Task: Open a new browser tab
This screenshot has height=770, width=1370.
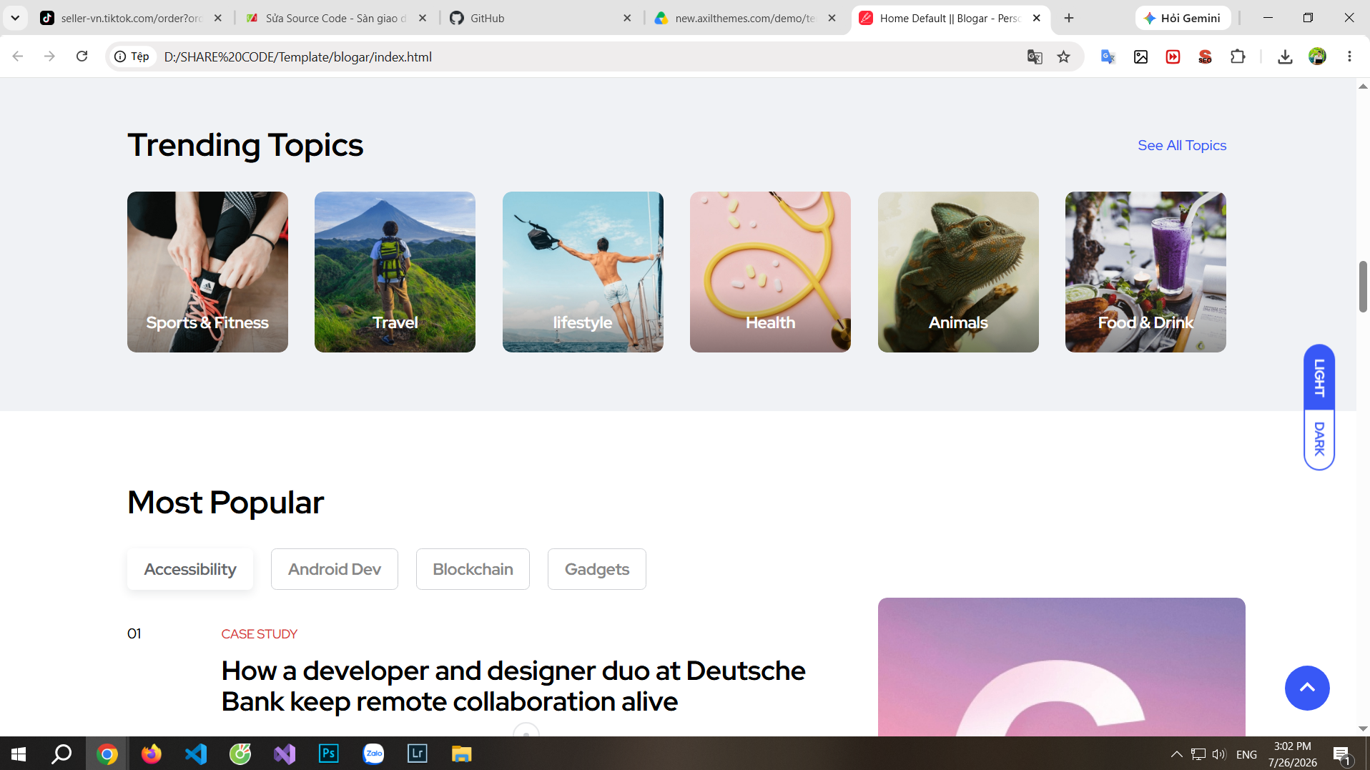Action: 1069,18
